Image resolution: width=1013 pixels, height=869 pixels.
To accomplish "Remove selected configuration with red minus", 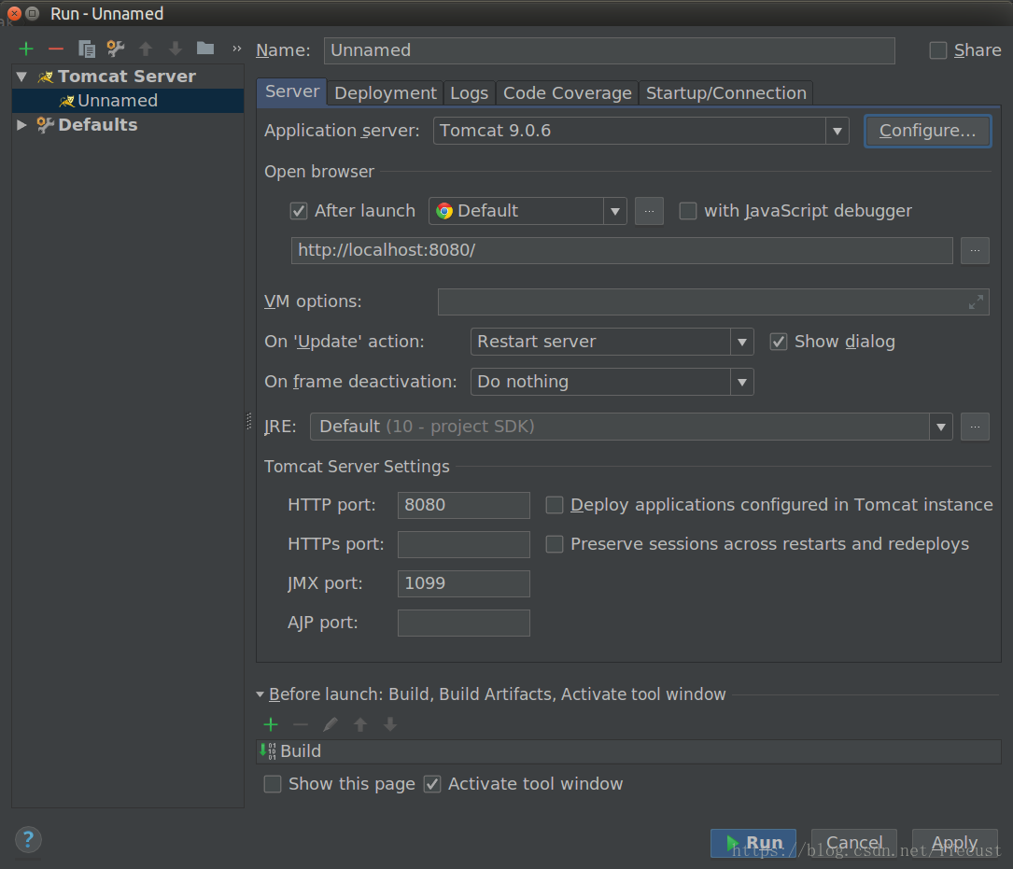I will point(56,49).
